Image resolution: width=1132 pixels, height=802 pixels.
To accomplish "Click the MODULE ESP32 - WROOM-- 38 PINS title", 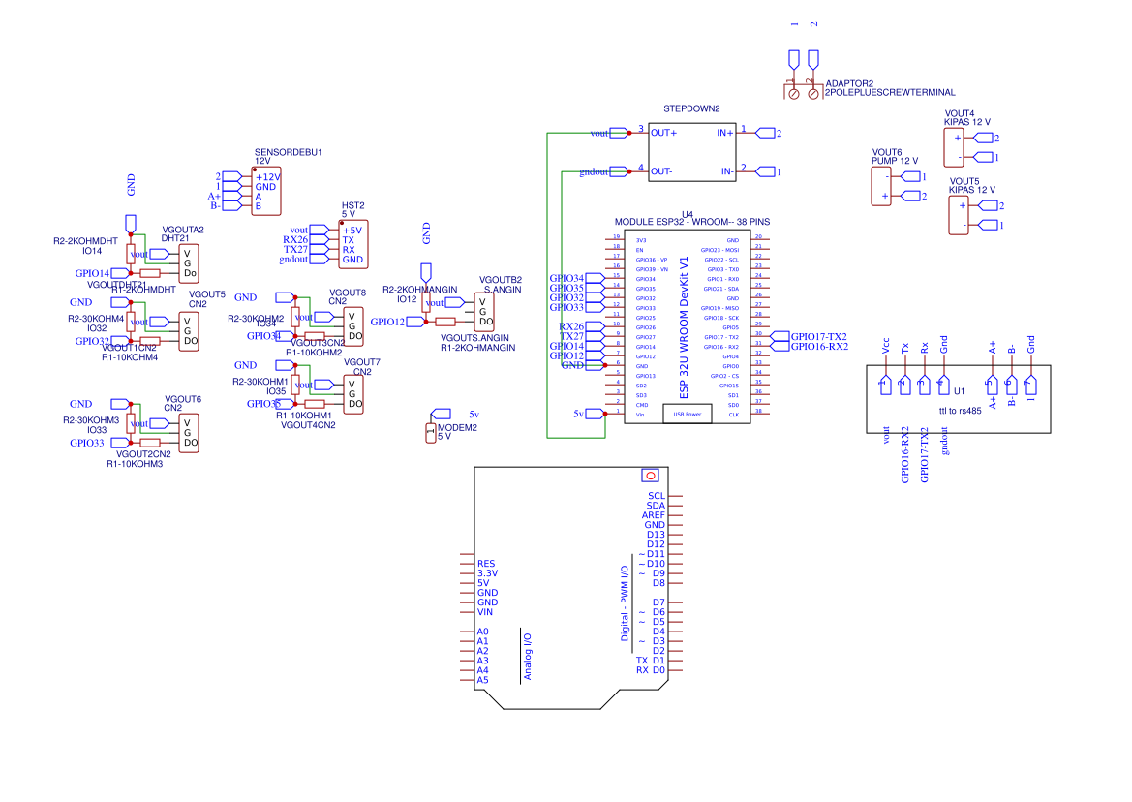I will [692, 222].
